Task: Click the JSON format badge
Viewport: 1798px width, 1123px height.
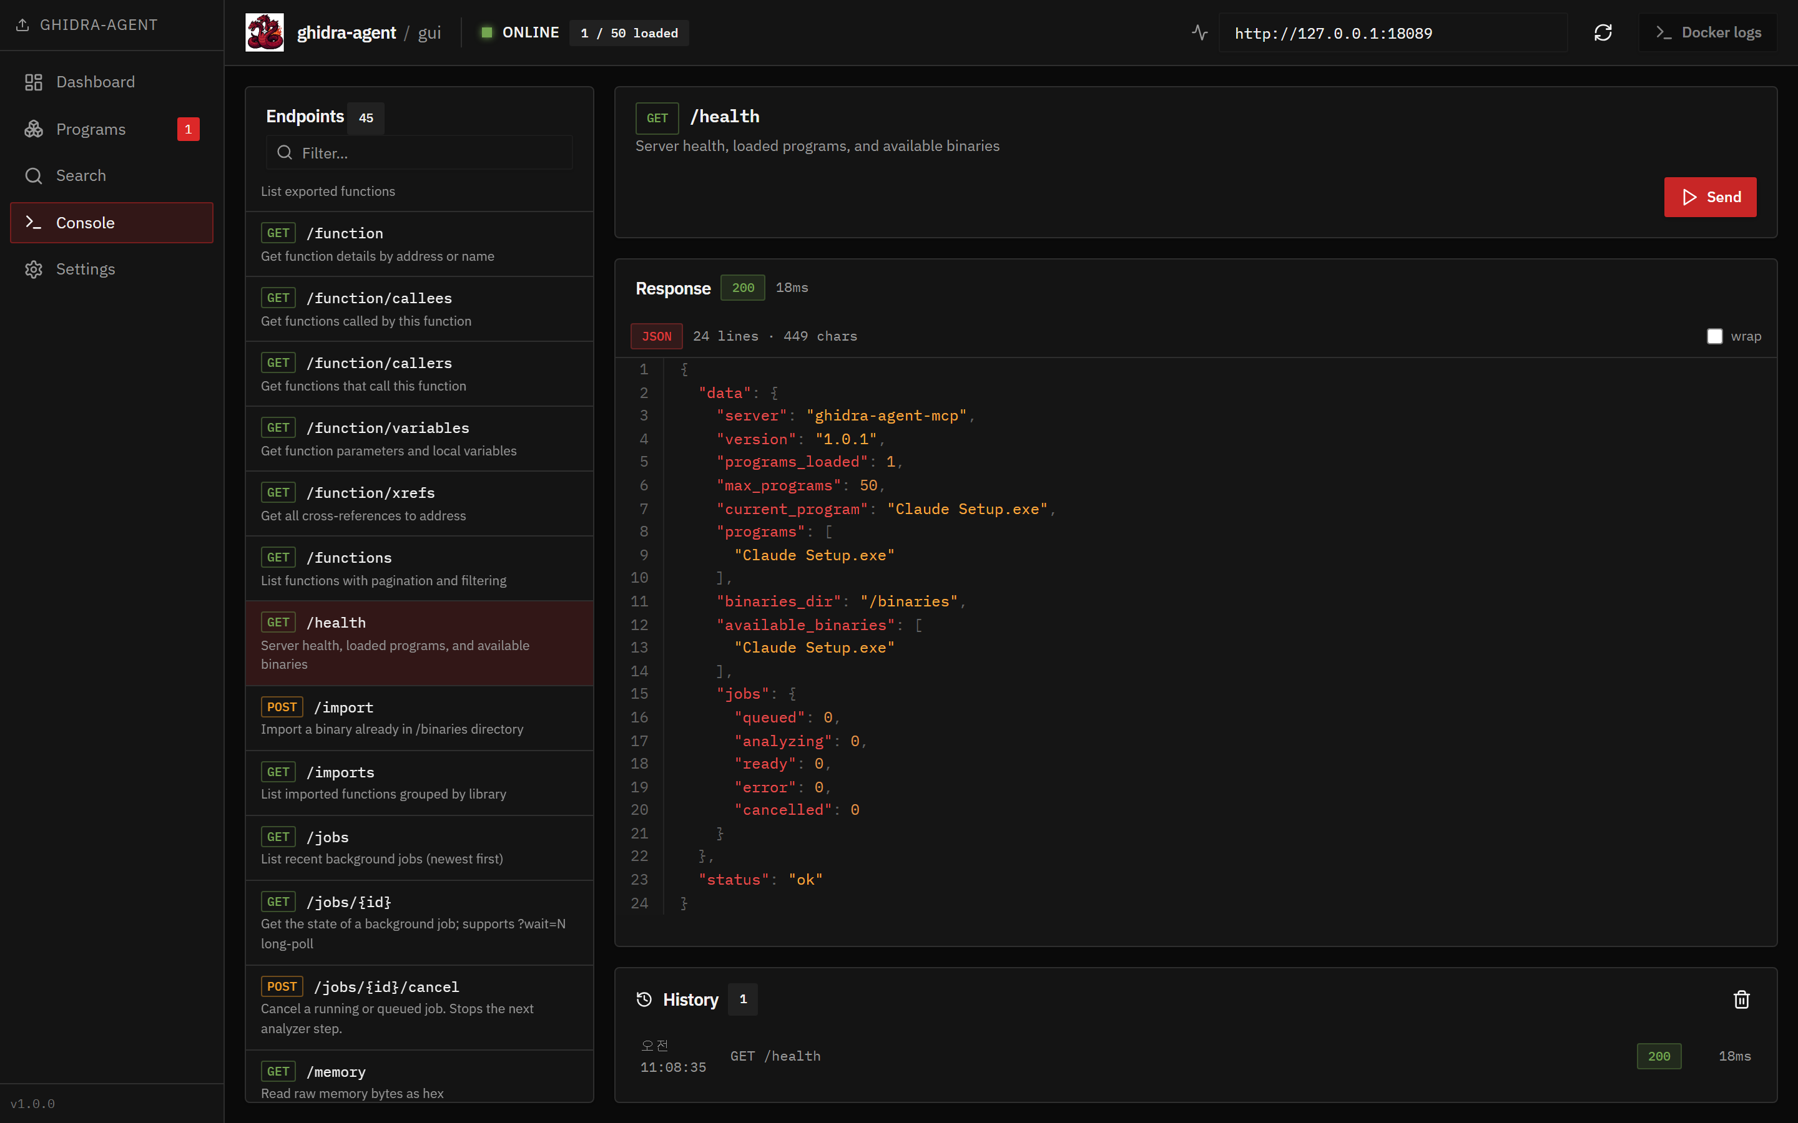Action: click(x=656, y=336)
